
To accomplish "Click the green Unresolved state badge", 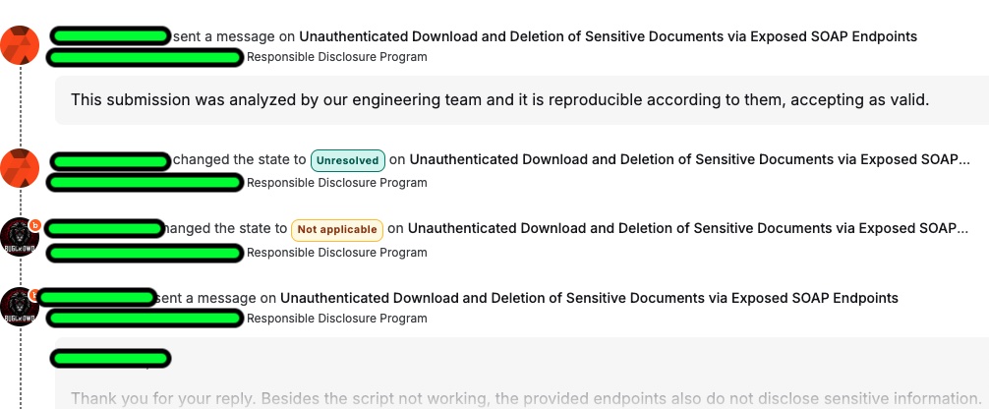I will click(347, 160).
